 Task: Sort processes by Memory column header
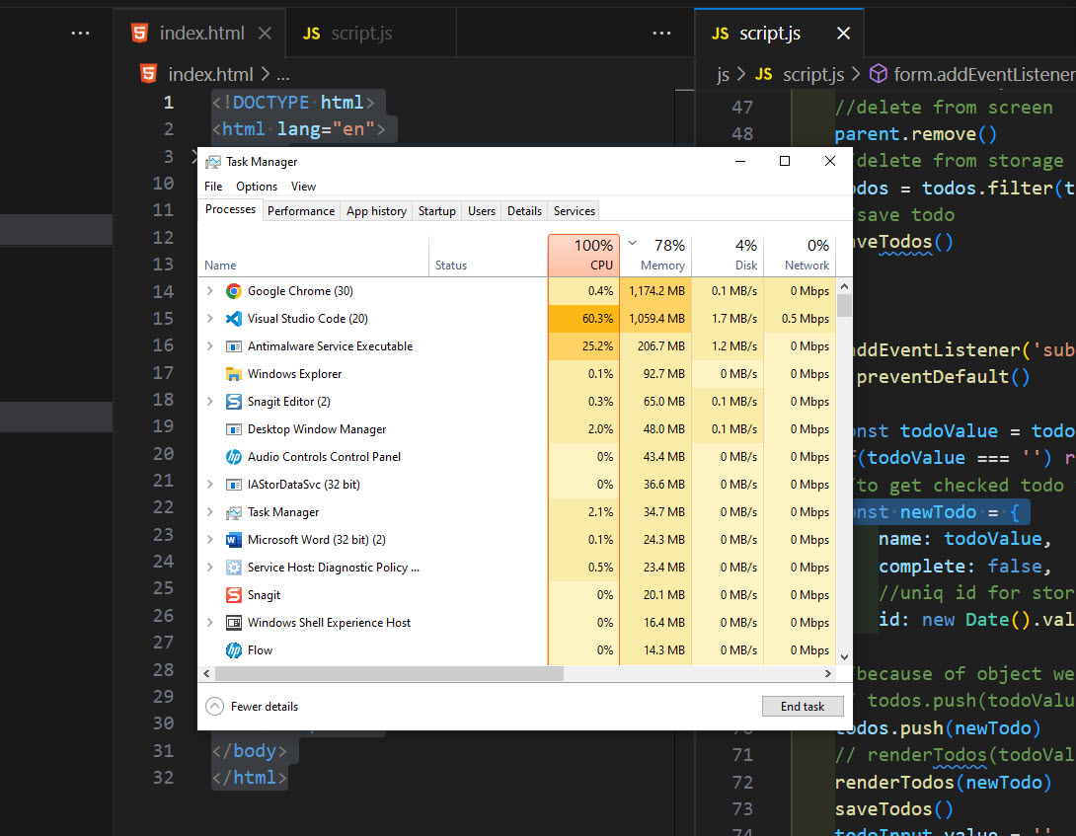pyautogui.click(x=656, y=256)
